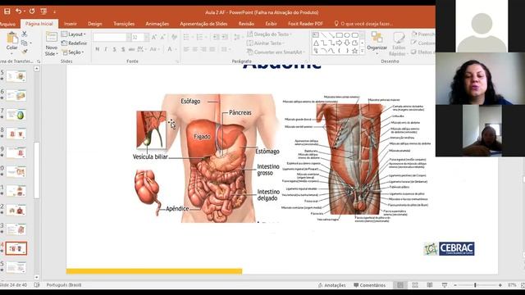Align text left
This screenshot has width=525, height=295.
(186, 49)
